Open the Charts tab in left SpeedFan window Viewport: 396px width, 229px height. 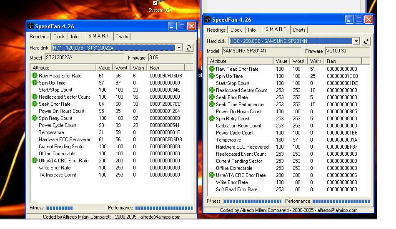[122, 37]
